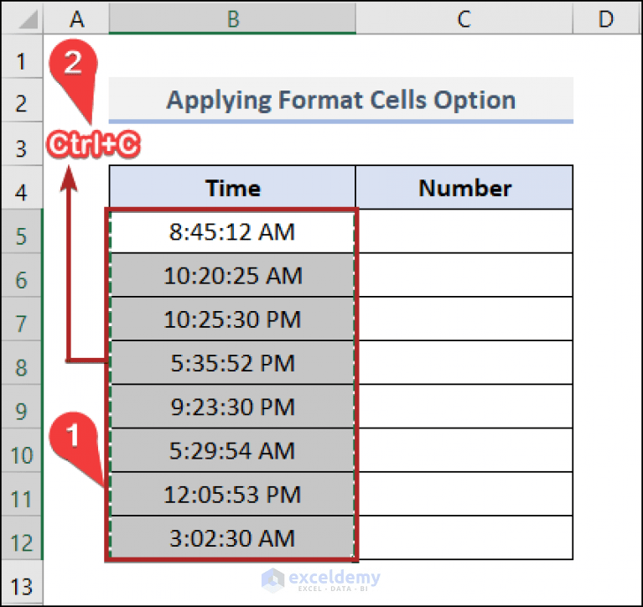Click empty Number cell beside 5:35:52 PM
This screenshot has width=643, height=607.
point(465,362)
